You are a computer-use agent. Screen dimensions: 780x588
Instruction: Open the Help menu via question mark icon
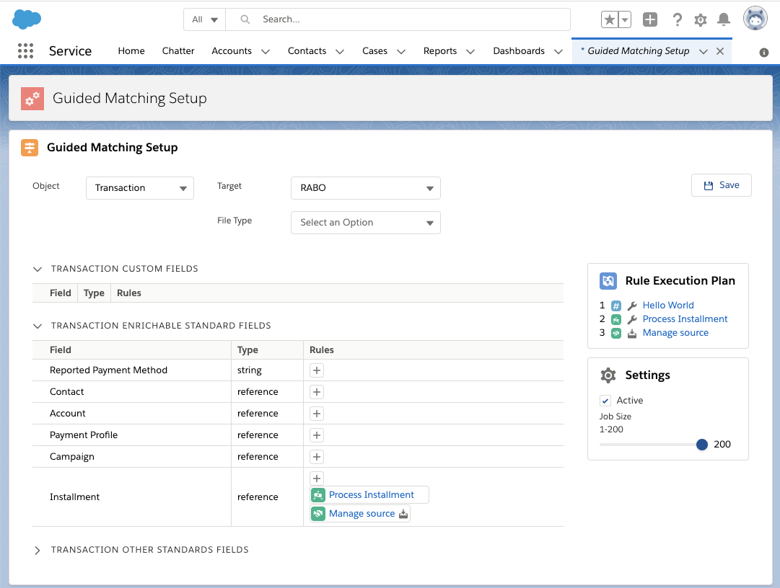coord(677,19)
